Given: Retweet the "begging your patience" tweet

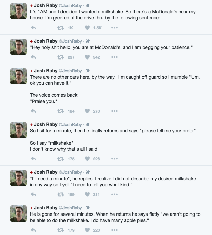Looking at the screenshot, I should pos(61,57).
